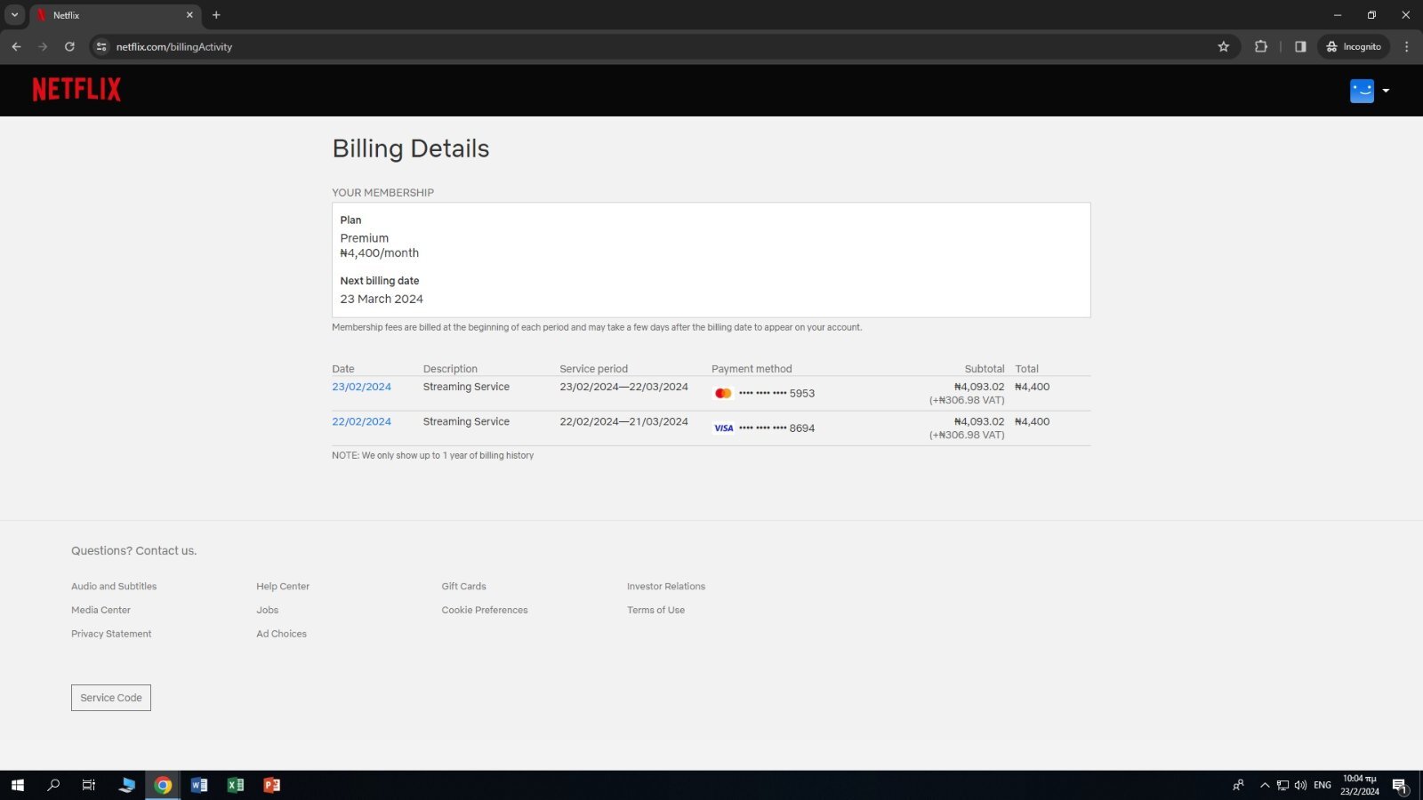Go back with the browser back arrow
1423x800 pixels.
pyautogui.click(x=16, y=46)
